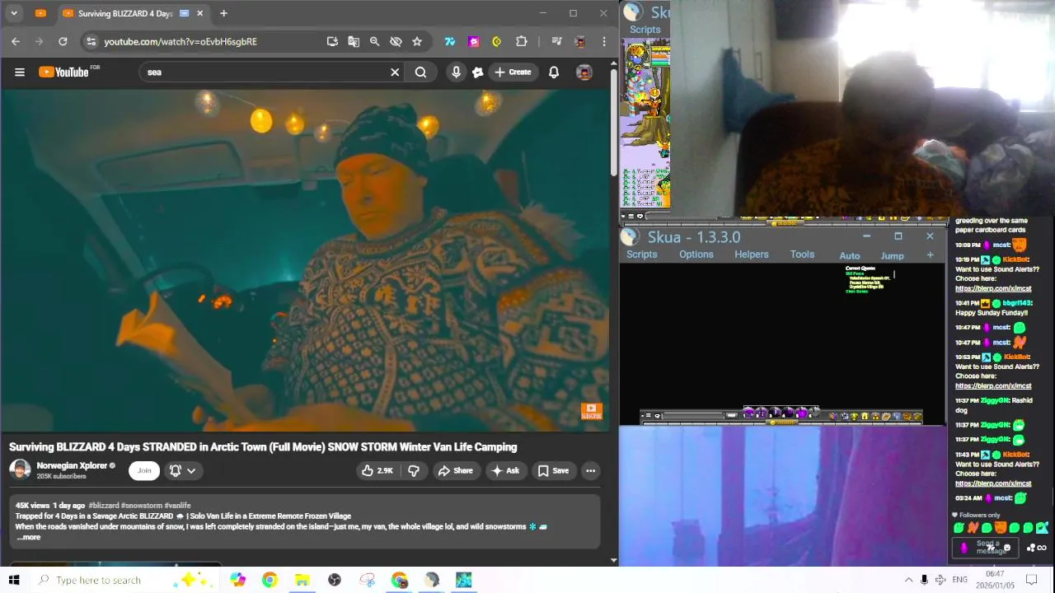Screen dimensions: 1055x593
Task: Click ZiggyGN's "Rashid dog" chat message
Action: pos(993,405)
